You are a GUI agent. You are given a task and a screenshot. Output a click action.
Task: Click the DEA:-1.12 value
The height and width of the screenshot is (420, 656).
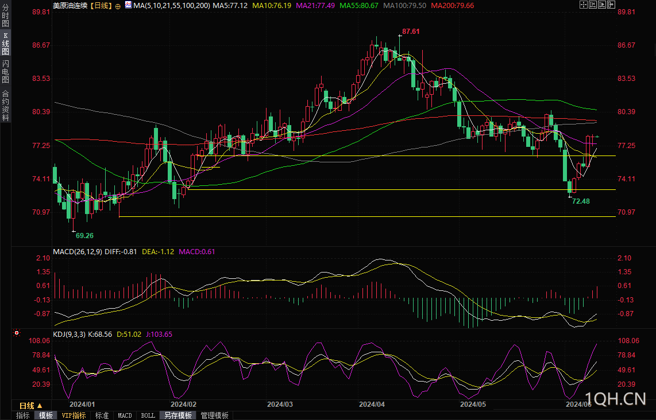point(158,251)
